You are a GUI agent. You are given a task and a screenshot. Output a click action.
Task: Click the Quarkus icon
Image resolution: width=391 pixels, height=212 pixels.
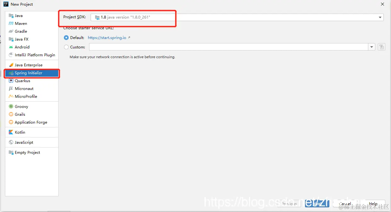coord(11,81)
